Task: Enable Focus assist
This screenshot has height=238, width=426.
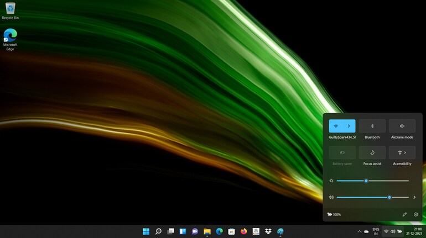Action: 372,152
